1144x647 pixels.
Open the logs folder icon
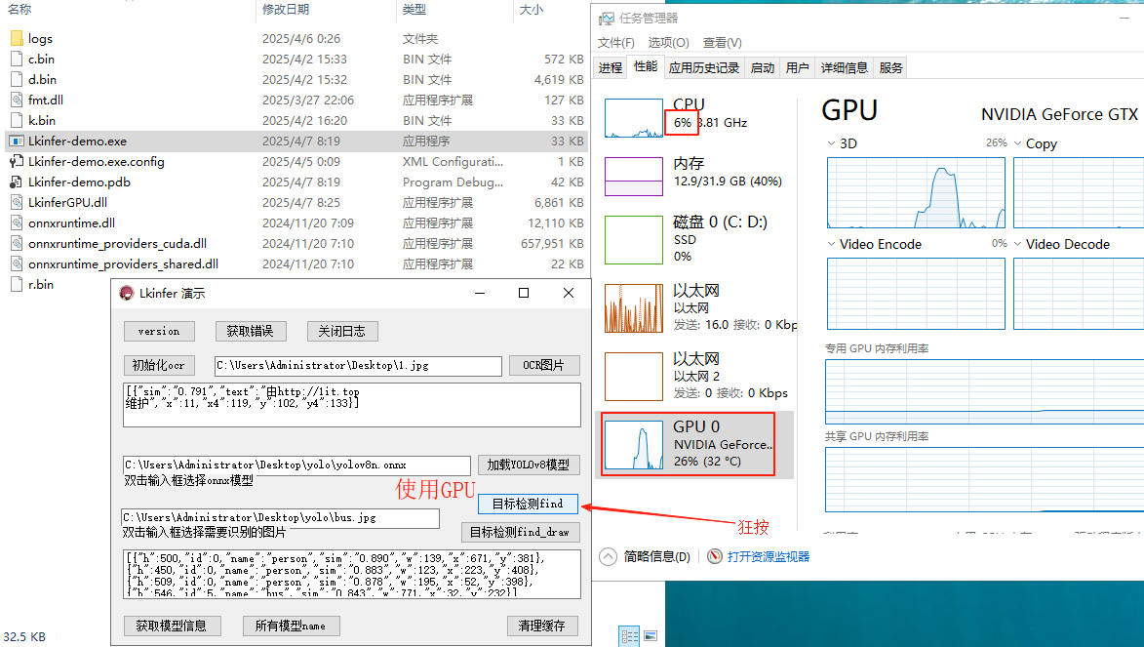point(17,38)
